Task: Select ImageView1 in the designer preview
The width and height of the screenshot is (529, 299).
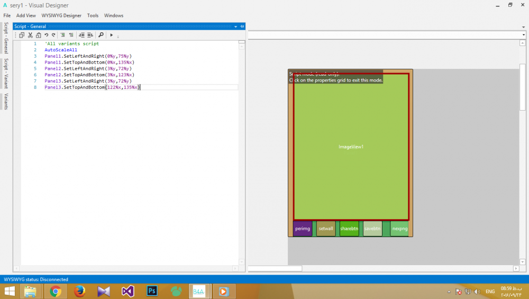Action: 351,147
